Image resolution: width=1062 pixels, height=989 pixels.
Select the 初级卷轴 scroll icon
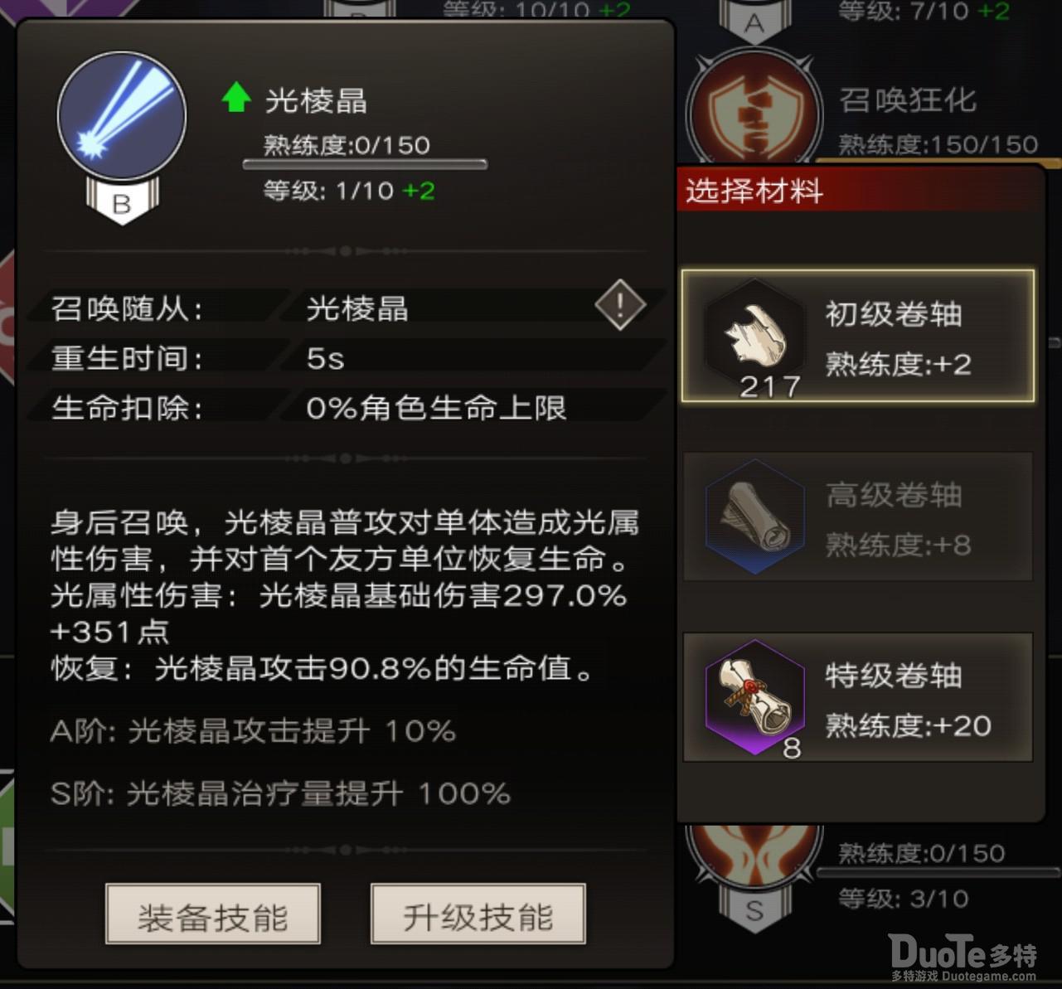pyautogui.click(x=754, y=336)
